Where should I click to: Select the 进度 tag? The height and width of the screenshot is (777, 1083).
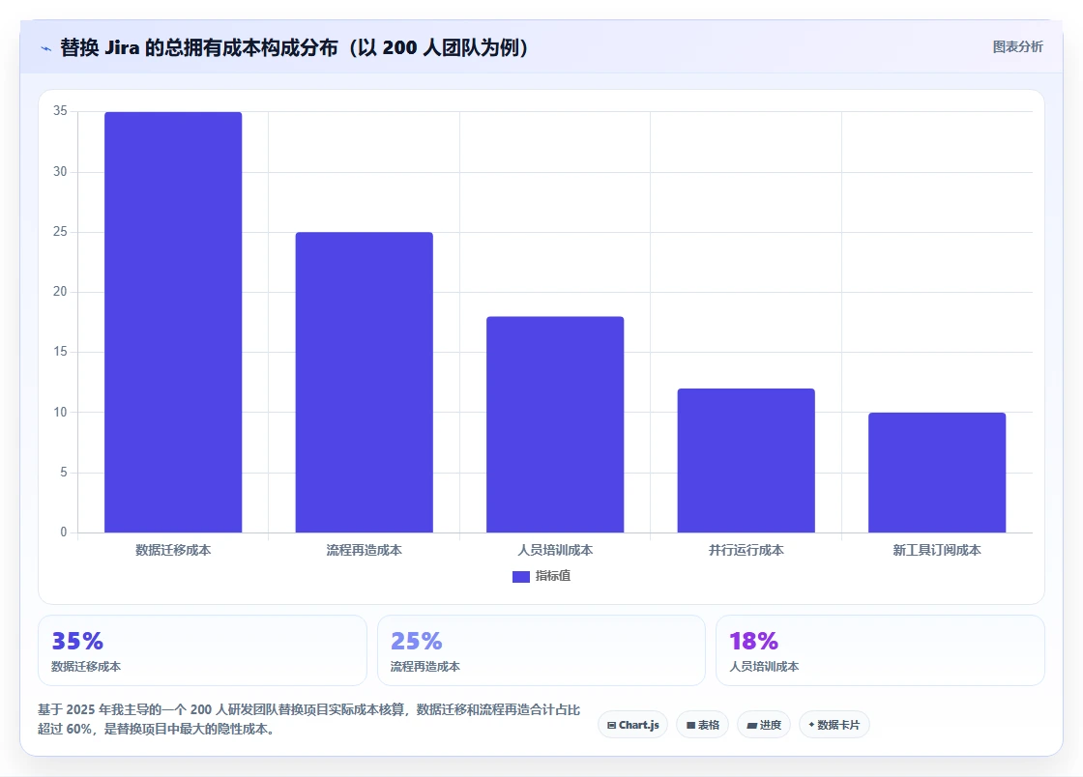click(764, 725)
